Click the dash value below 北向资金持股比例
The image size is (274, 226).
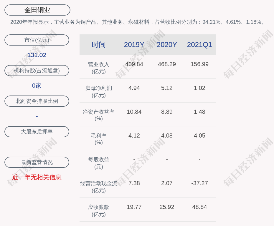[x=37, y=116]
